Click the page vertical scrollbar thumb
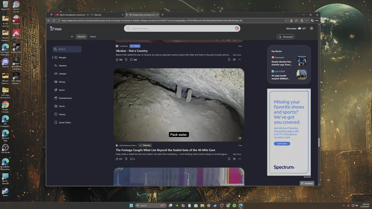372x209 pixels. (319, 142)
